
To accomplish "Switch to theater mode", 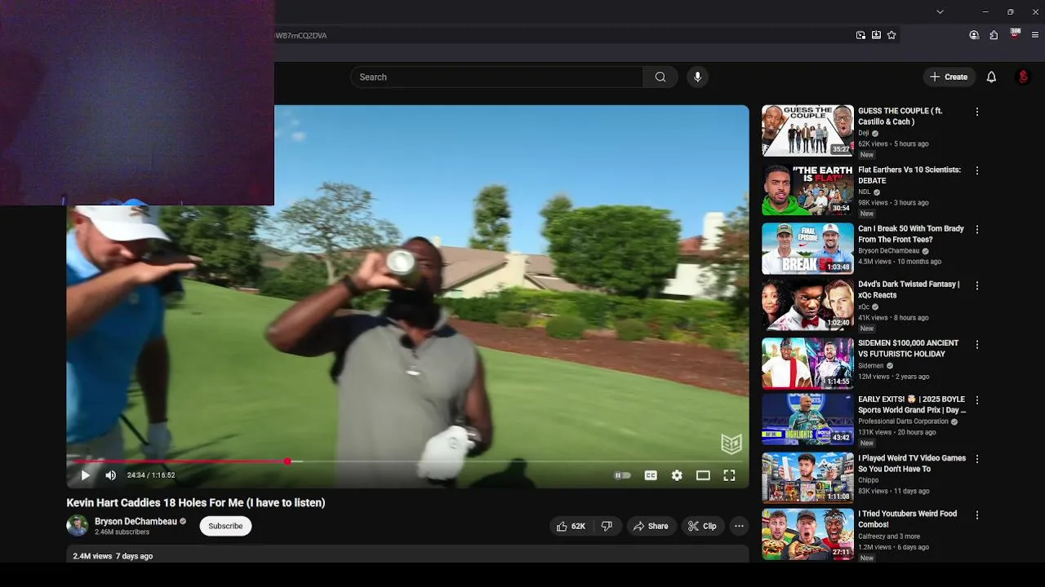I will pyautogui.click(x=703, y=475).
